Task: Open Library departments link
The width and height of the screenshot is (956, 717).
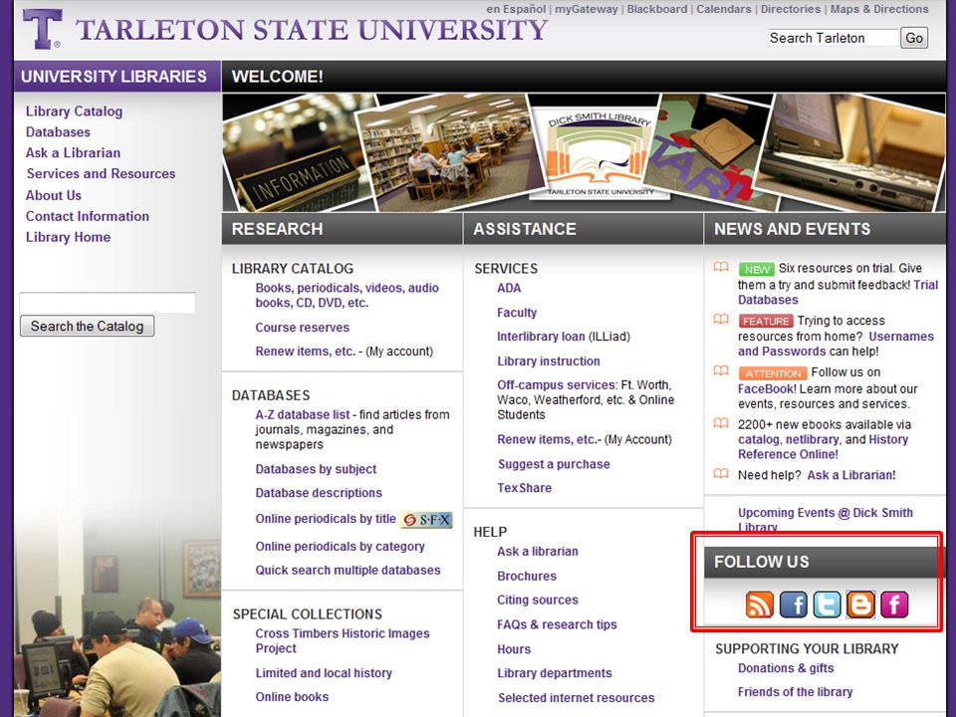Action: click(x=555, y=673)
